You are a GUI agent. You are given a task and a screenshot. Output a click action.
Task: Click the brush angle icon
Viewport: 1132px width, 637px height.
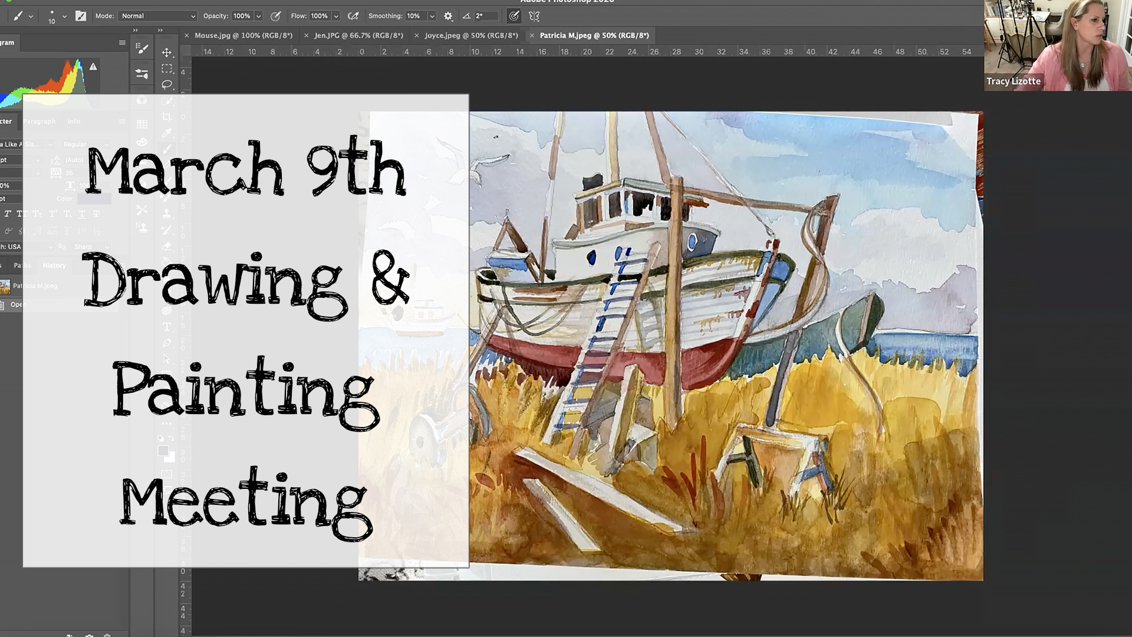pyautogui.click(x=466, y=16)
